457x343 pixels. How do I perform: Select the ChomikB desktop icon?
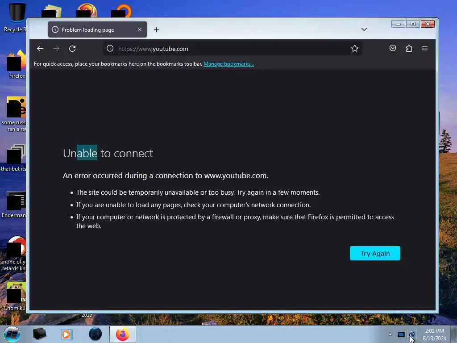coord(15,297)
